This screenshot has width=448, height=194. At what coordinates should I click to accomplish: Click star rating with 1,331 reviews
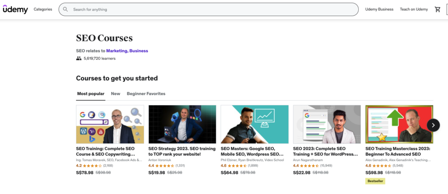[167, 166]
